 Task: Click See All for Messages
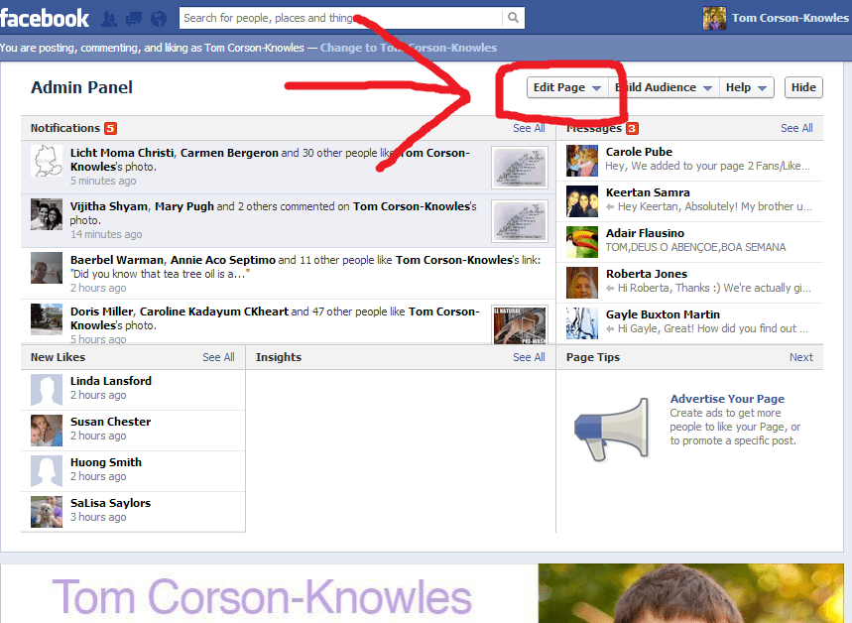click(x=796, y=128)
